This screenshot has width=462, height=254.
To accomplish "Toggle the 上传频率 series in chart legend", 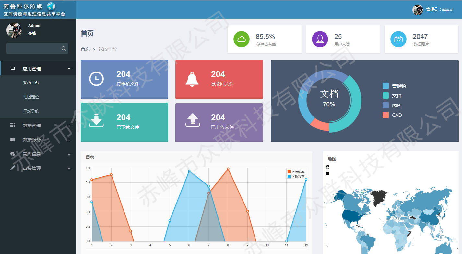I will pyautogui.click(x=296, y=172).
